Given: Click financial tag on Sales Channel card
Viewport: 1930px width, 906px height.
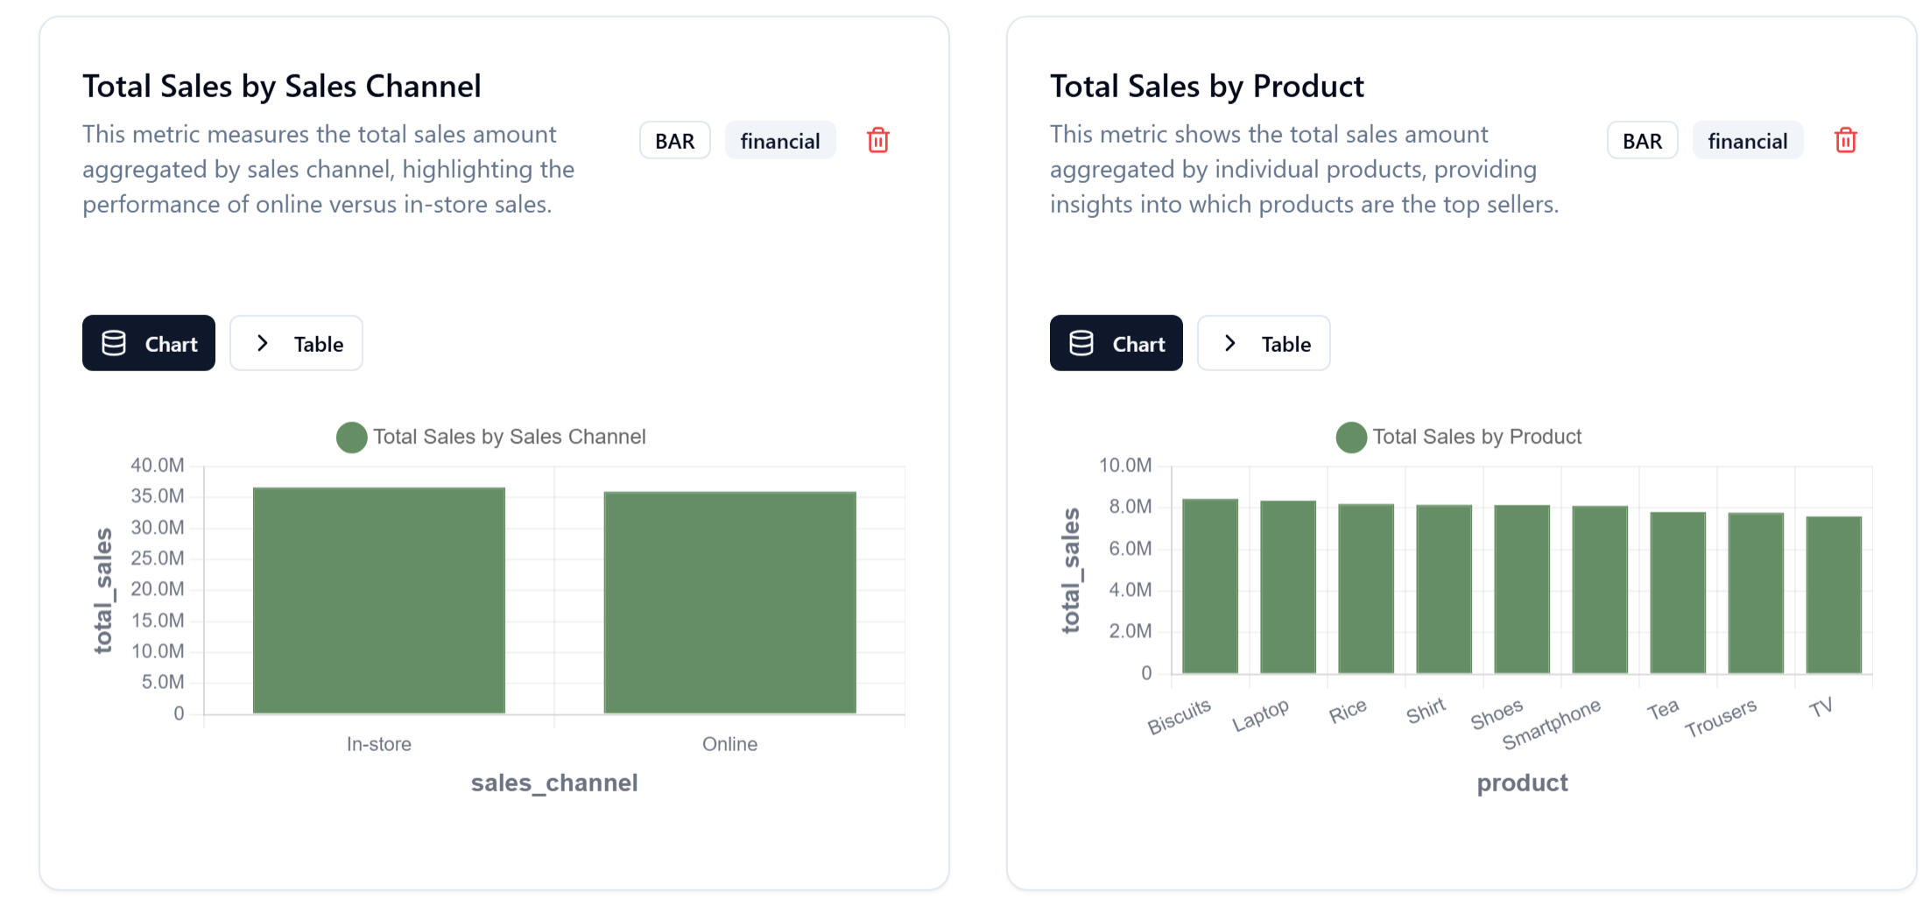Looking at the screenshot, I should click(x=779, y=141).
